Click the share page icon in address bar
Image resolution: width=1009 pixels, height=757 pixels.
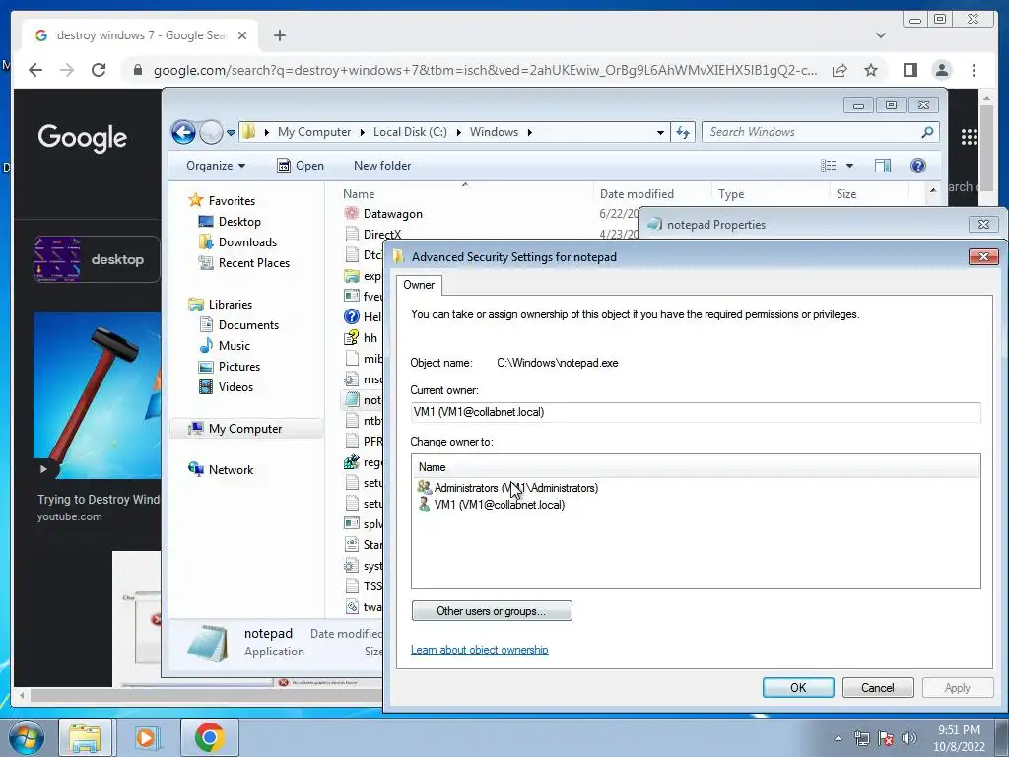coord(840,70)
